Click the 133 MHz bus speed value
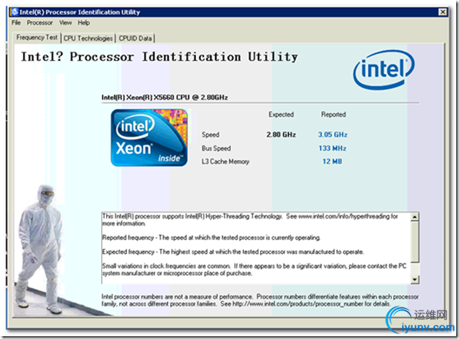 (x=333, y=148)
